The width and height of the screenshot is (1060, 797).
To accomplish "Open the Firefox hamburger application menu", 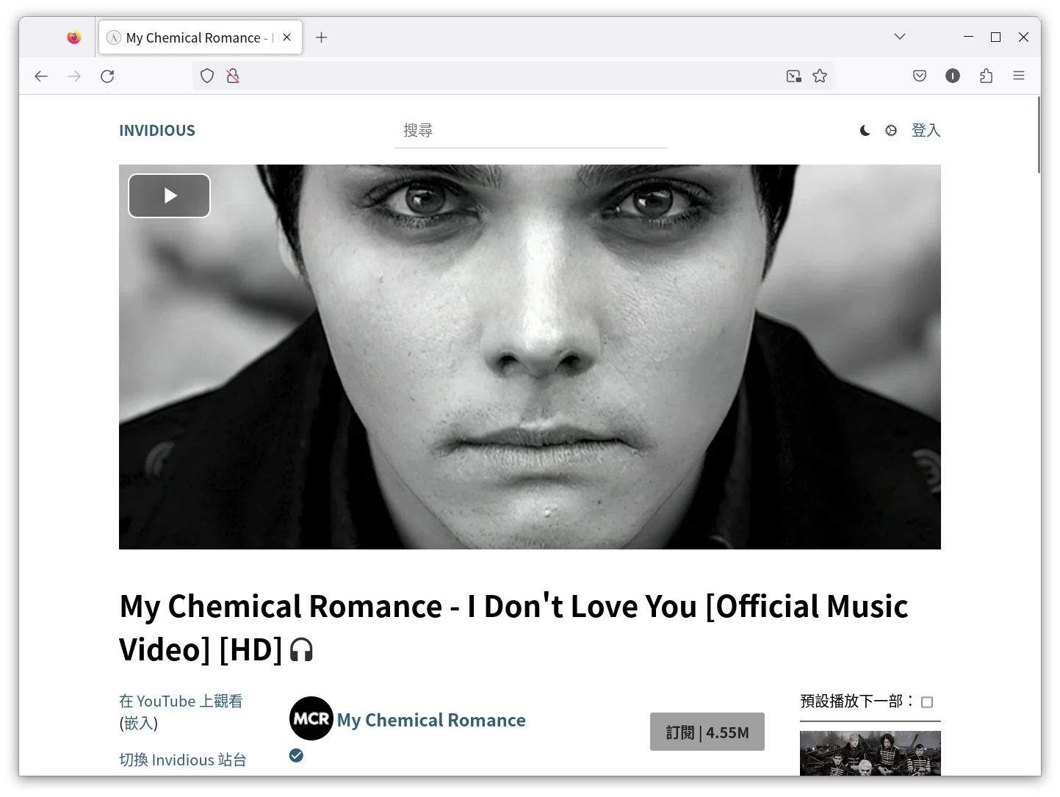I will (x=1018, y=76).
